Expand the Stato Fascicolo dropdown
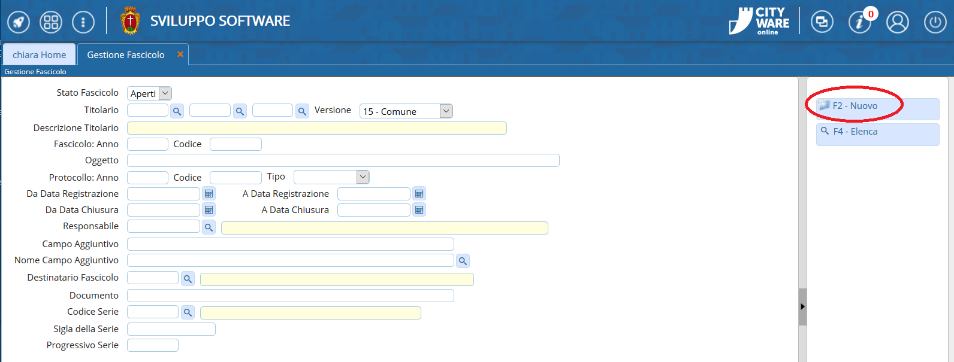The height and width of the screenshot is (362, 954). coord(165,93)
